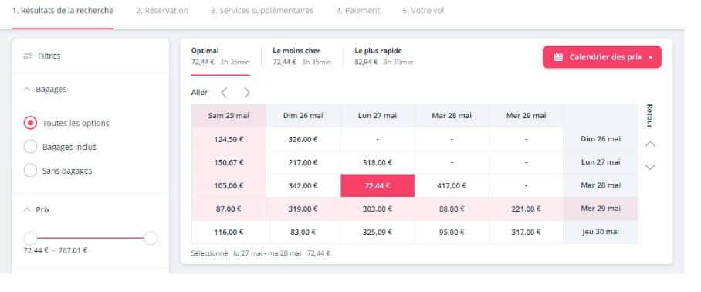701x292 pixels.
Task: Show earlier return dates up arrow
Action: tap(650, 144)
